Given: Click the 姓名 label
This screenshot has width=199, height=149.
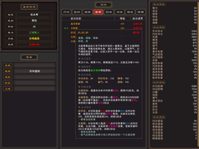Looking at the screenshot, I should [x=11, y=15].
